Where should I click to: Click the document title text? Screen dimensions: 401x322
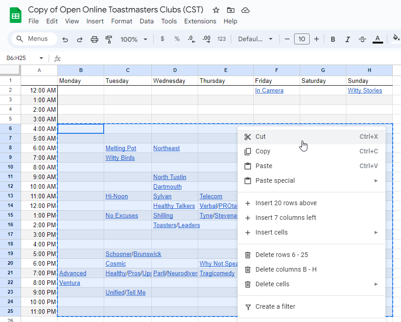[x=116, y=10]
